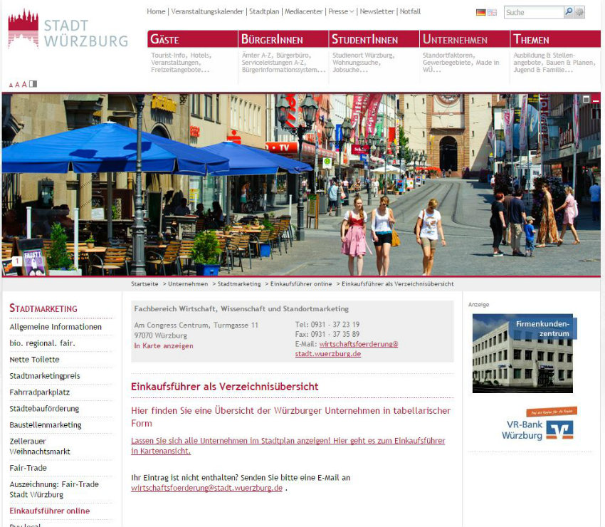This screenshot has height=527, width=605.
Task: Click wirtschaftsfoerderung@stadt.wuerzburg.de link below text
Action: [x=207, y=488]
